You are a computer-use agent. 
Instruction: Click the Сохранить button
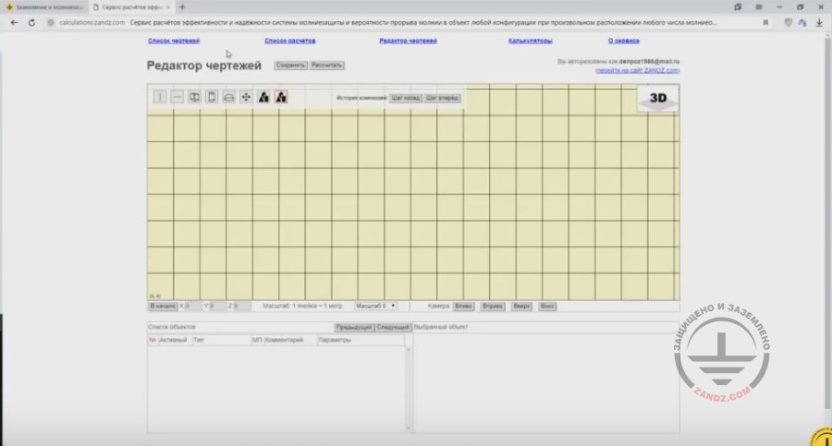(x=290, y=66)
